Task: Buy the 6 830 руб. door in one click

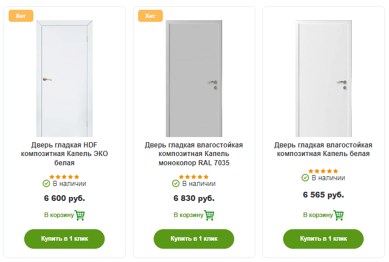Action: [x=194, y=238]
